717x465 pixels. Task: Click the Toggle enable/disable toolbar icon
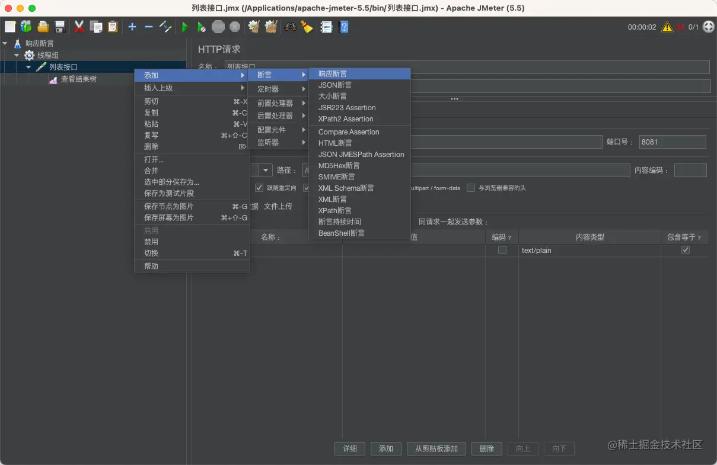pyautogui.click(x=165, y=27)
